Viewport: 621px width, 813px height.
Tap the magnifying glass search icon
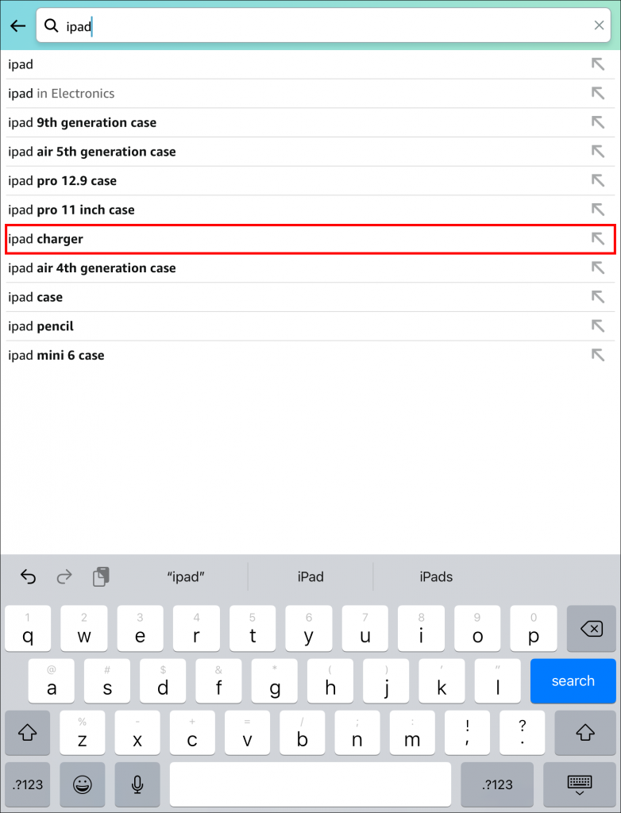point(51,25)
